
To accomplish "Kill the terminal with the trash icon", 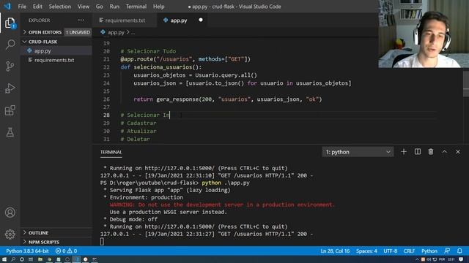I will [431, 152].
